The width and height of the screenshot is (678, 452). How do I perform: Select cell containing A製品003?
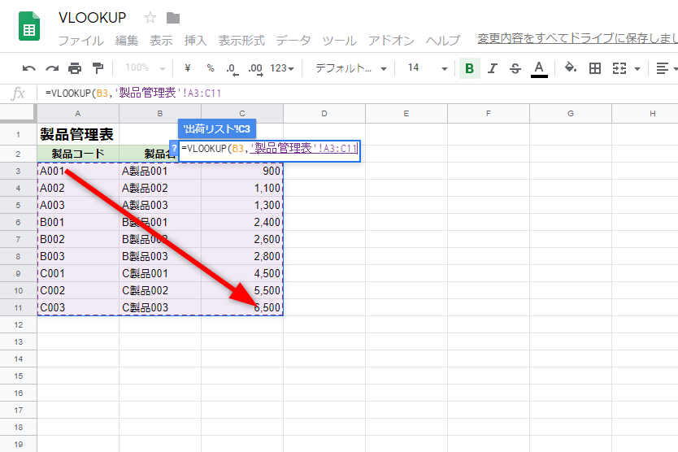click(x=160, y=205)
